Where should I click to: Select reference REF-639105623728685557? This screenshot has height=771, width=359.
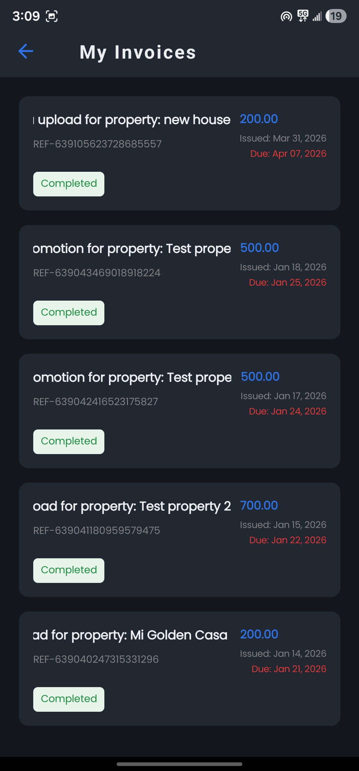97,144
